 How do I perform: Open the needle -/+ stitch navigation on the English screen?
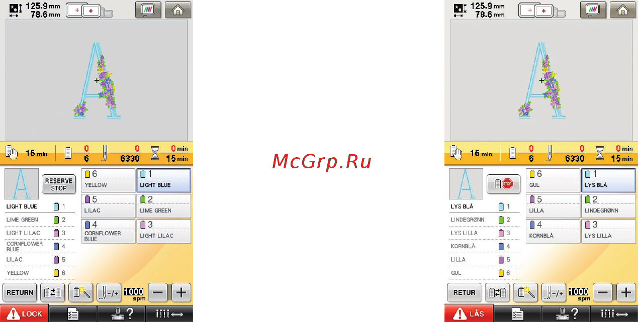point(109,292)
